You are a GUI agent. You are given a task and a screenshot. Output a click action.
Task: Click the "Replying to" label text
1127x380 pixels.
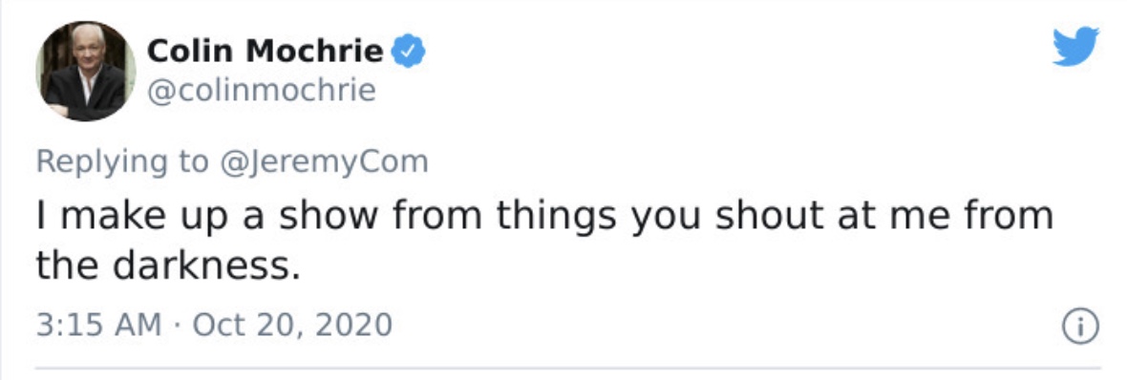122,161
